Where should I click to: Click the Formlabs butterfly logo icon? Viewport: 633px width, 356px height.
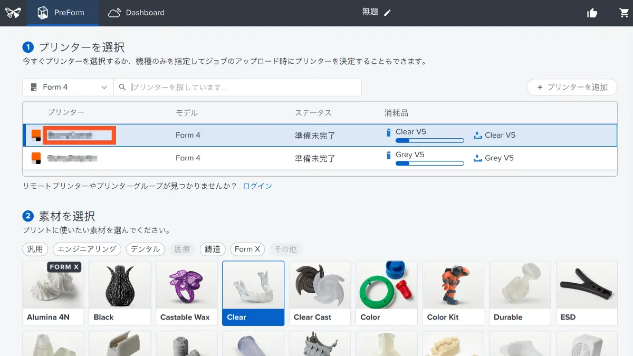click(x=13, y=13)
